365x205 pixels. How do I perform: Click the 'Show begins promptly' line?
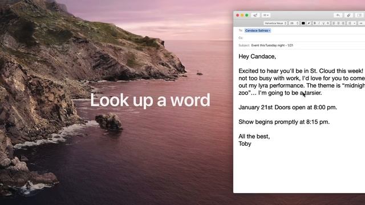tap(284, 122)
